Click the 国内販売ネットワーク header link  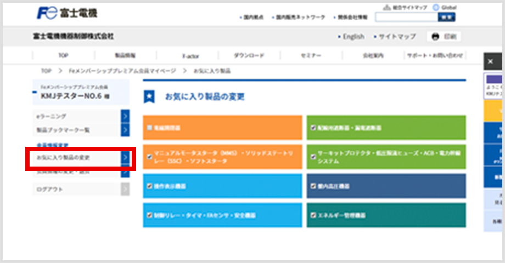pos(300,17)
